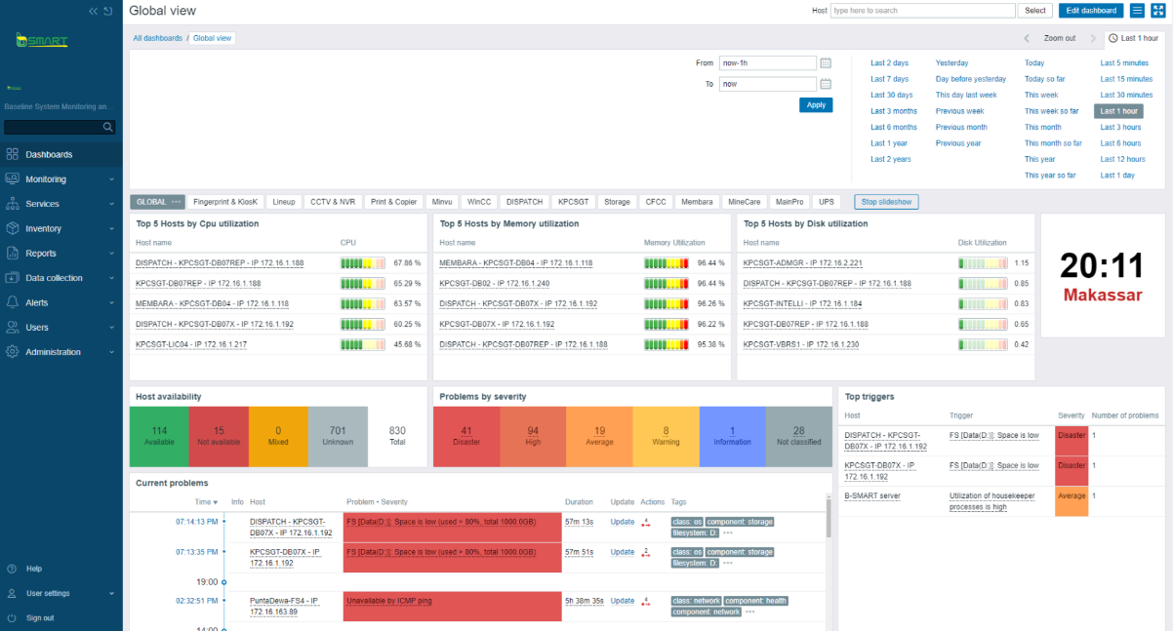Click the Stop slideshow button
The height and width of the screenshot is (631, 1173).
pos(886,202)
